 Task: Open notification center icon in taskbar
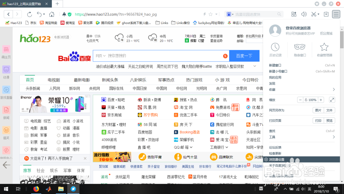(x=336, y=189)
